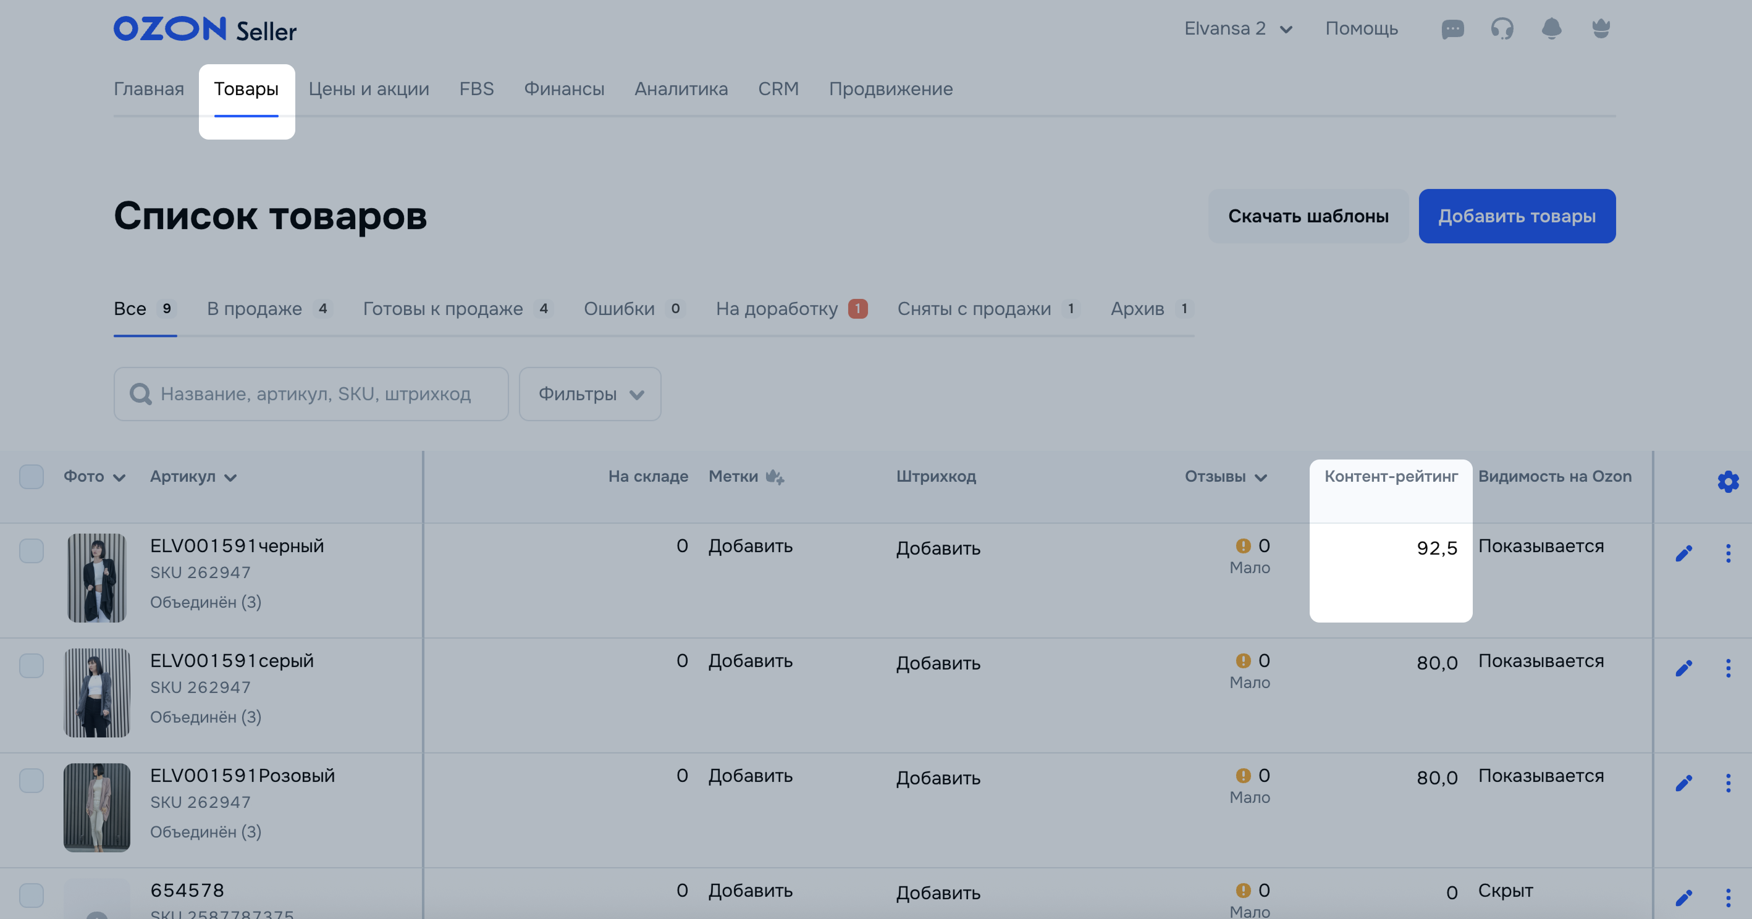Click the search magnifier icon
Screen dimensions: 1752x919
coord(141,393)
